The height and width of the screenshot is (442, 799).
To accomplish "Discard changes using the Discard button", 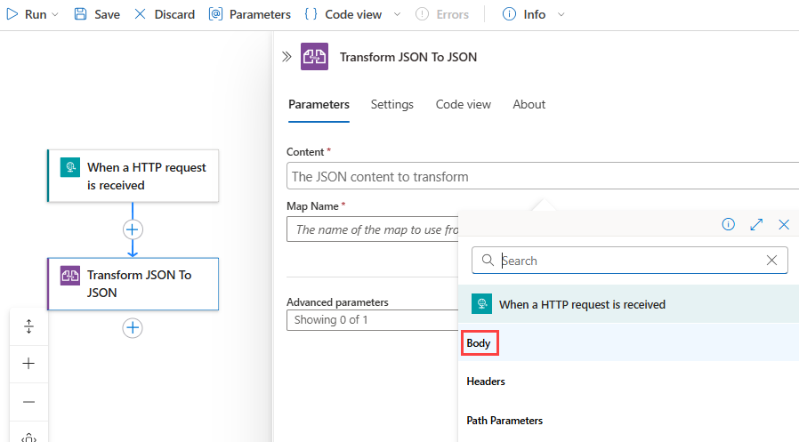I will click(164, 14).
